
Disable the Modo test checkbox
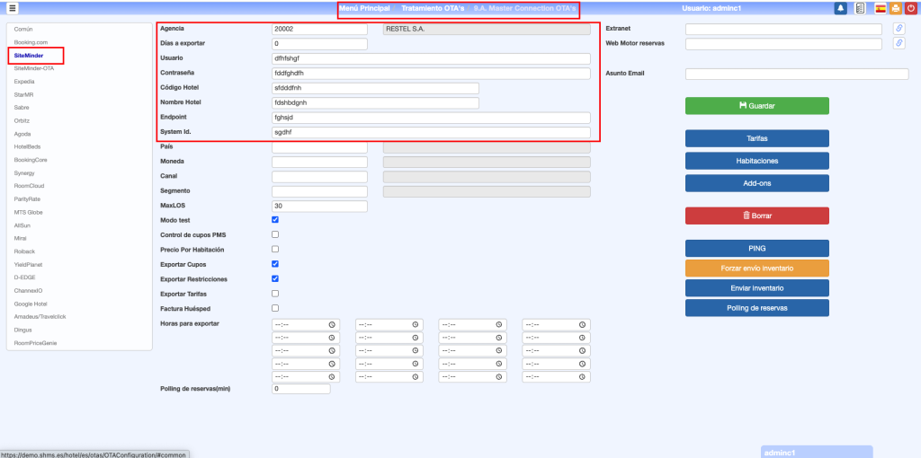pyautogui.click(x=275, y=220)
